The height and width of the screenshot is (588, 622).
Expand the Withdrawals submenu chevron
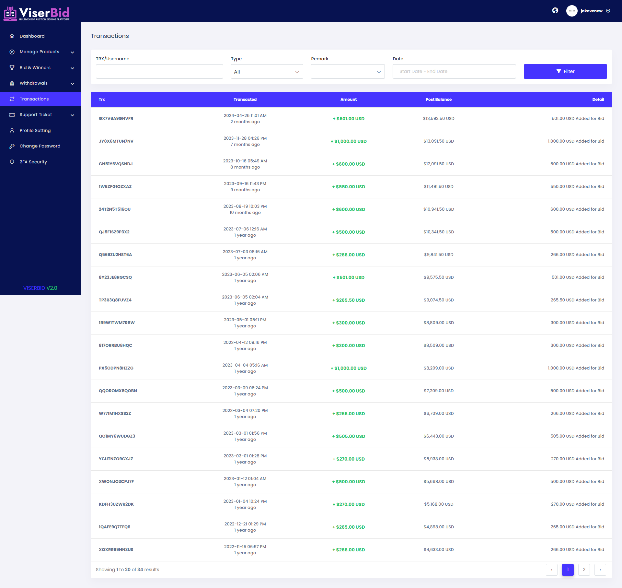pos(73,84)
